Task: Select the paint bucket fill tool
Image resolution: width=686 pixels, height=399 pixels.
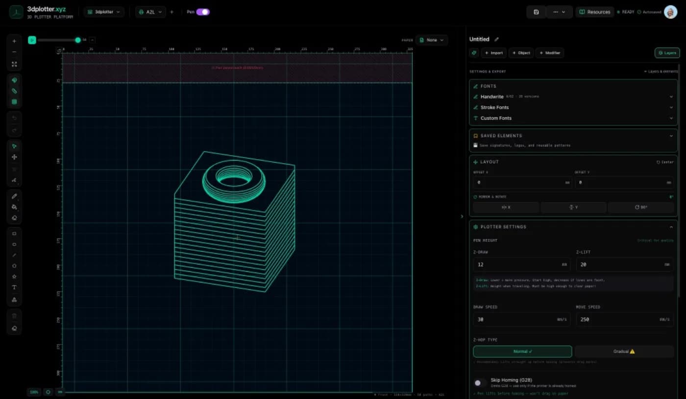Action: click(14, 207)
